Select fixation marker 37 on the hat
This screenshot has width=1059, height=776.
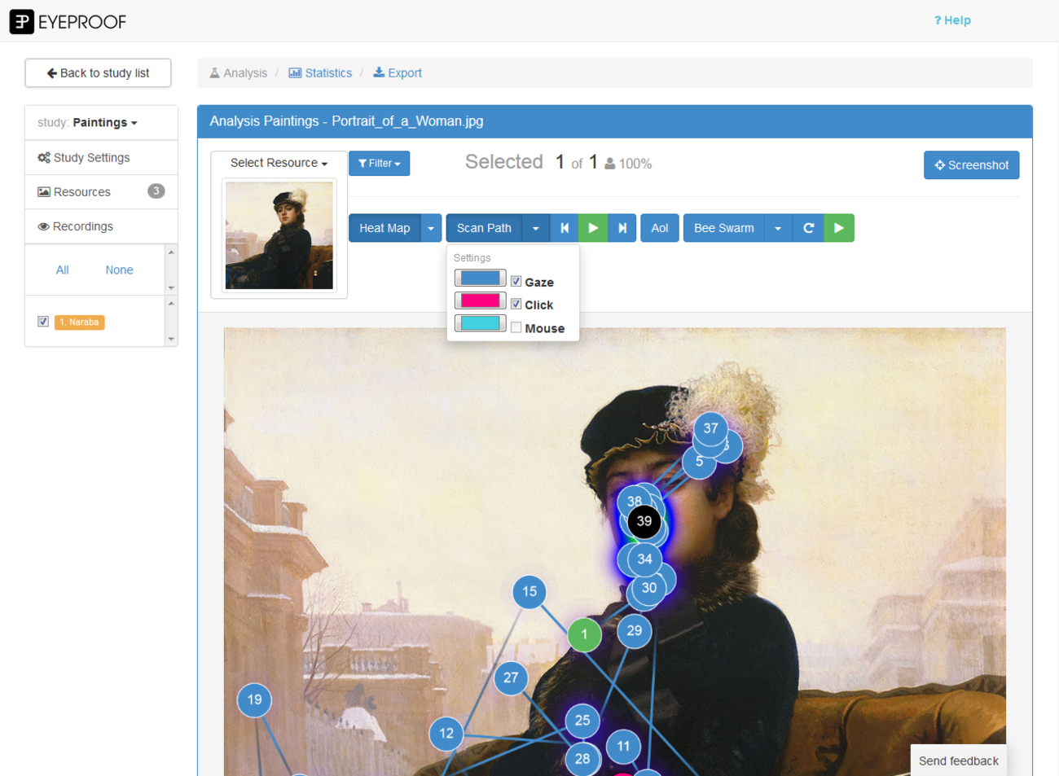[711, 428]
